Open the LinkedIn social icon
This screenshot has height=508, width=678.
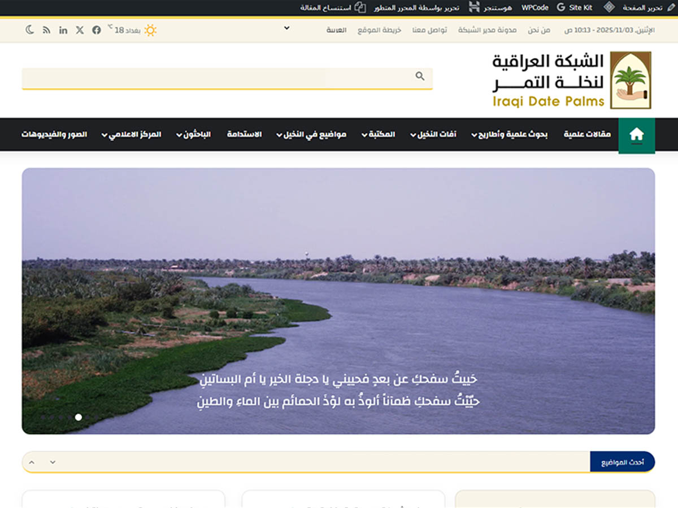pos(63,30)
